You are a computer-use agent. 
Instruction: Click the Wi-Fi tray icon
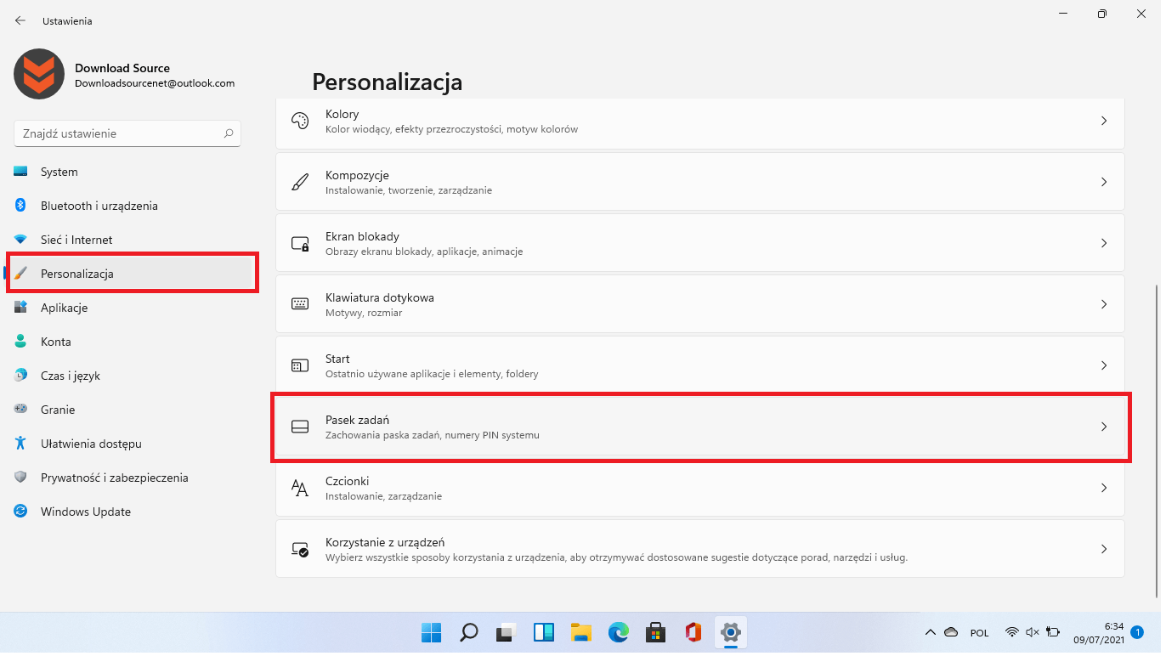[1011, 633]
